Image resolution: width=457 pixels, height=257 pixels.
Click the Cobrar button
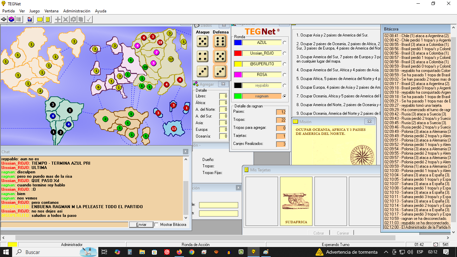[319, 233]
